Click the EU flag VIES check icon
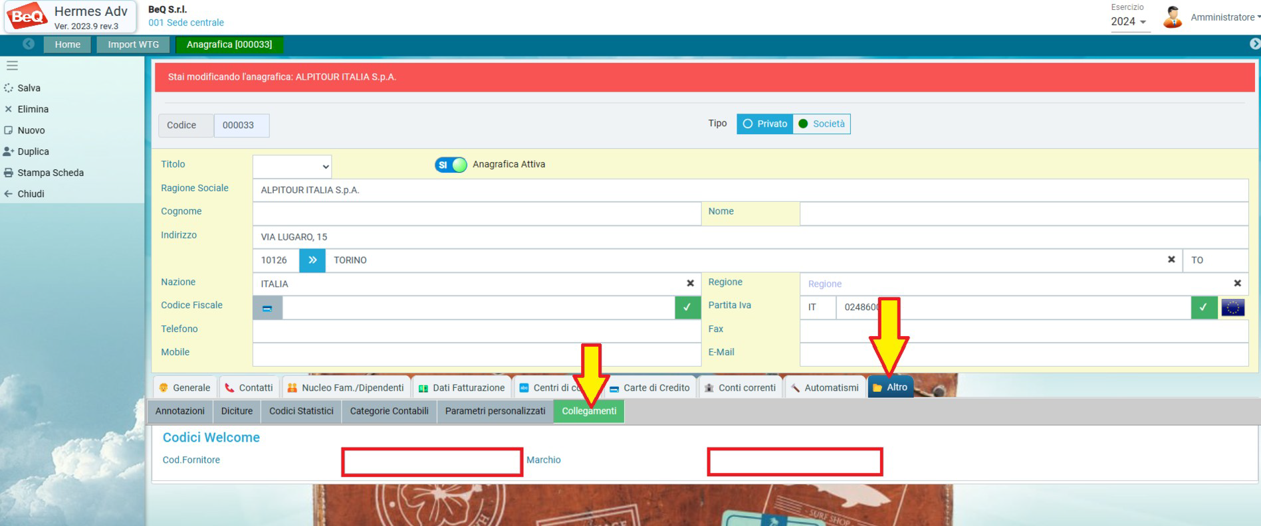Screen dimensions: 1261x526 tap(1233, 307)
